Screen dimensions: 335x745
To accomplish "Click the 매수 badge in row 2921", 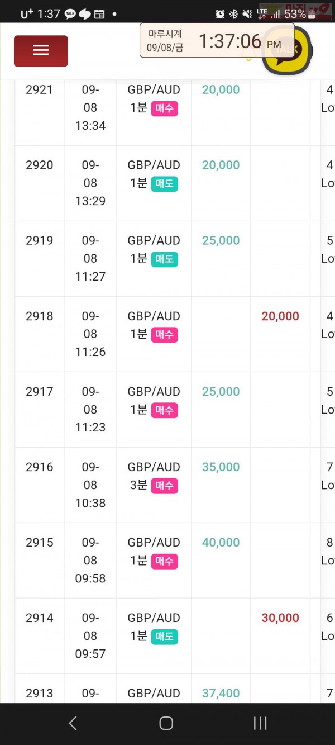I will [x=165, y=108].
